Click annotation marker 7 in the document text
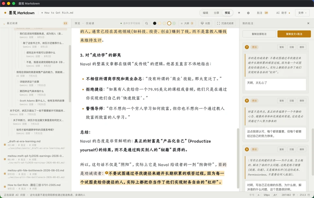 (107, 173)
